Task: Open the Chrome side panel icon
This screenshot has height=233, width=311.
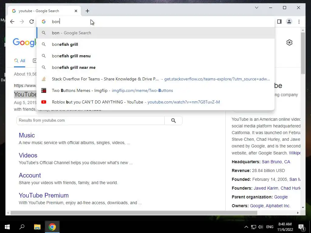Action: (279, 22)
